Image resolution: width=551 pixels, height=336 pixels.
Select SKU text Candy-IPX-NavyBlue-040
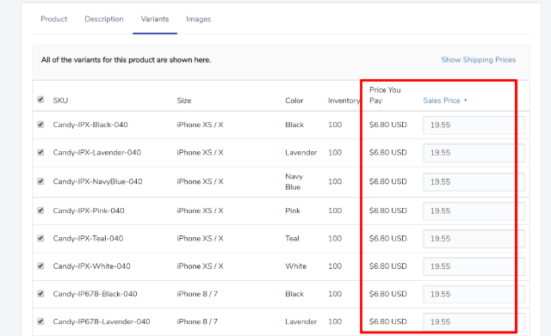97,181
